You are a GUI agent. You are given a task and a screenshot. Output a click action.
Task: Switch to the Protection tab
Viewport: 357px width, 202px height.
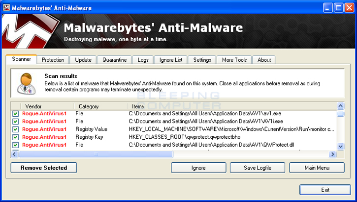tap(53, 60)
